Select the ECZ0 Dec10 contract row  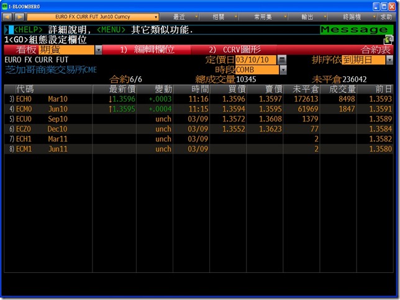tap(199, 129)
